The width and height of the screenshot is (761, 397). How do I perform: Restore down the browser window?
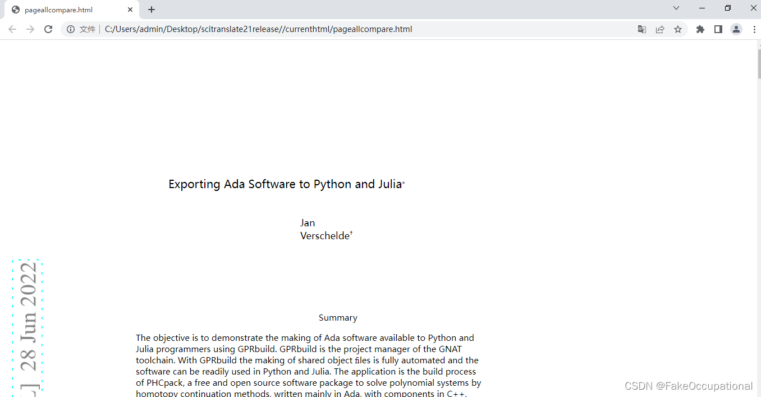[x=728, y=8]
